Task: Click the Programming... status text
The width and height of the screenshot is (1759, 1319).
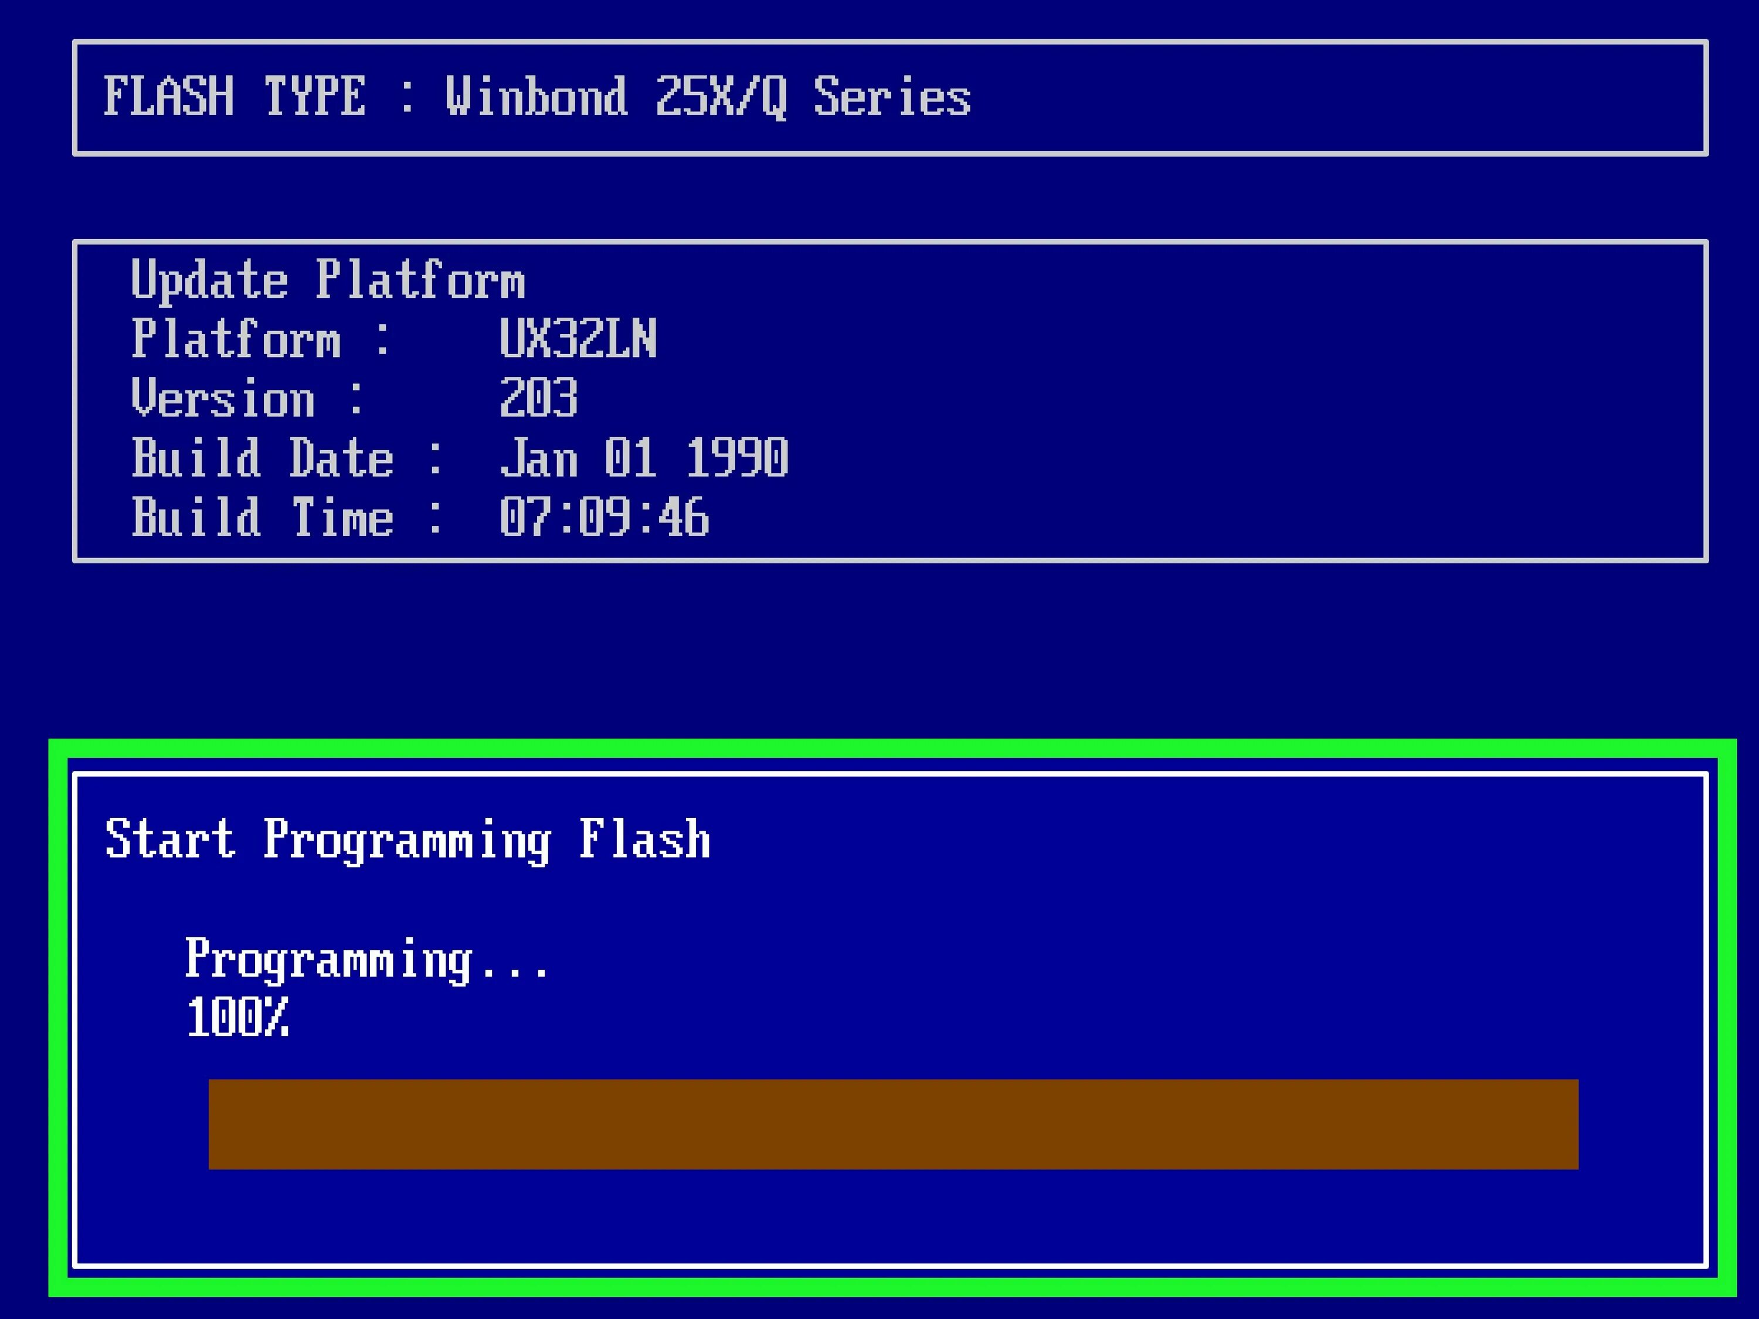Action: point(366,959)
